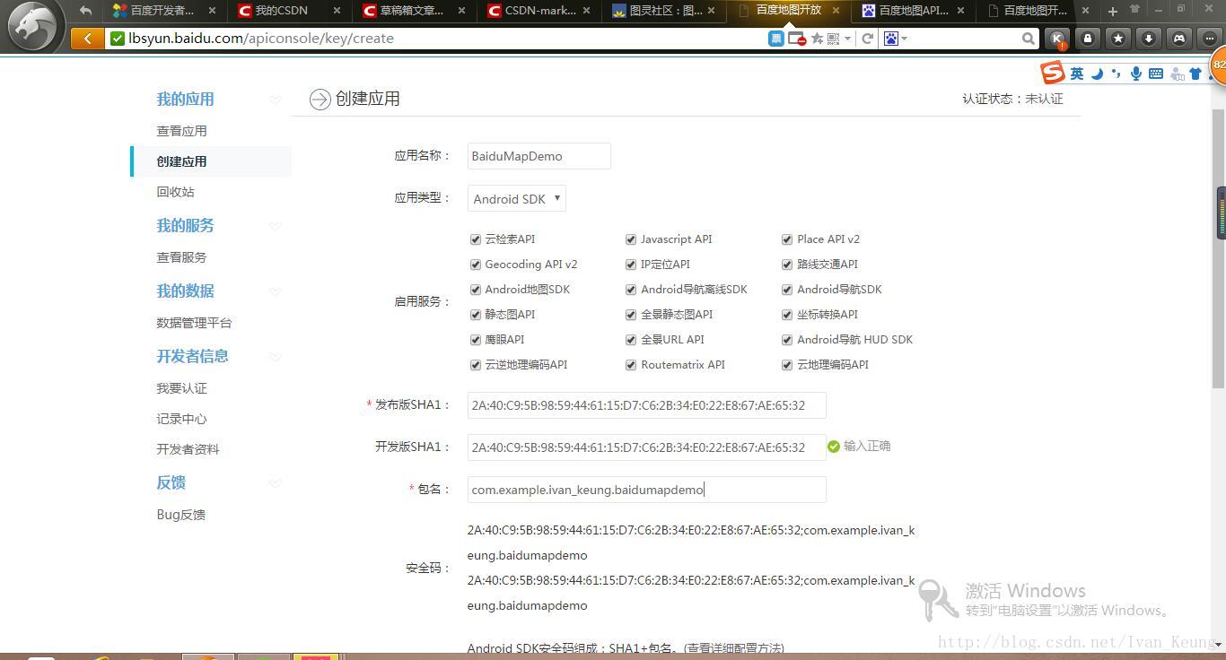Click the green security shield in address bar
Screen dimensions: 1226x660
[118, 39]
